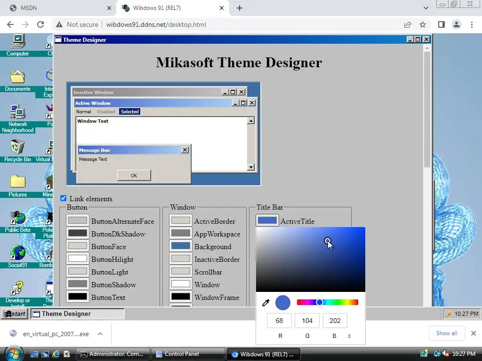
Task: Expand the en_virtual_pc_2007 download options
Action: pyautogui.click(x=100, y=334)
